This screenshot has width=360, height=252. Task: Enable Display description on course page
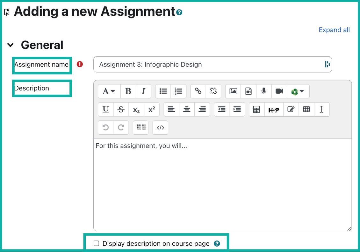[x=96, y=243]
